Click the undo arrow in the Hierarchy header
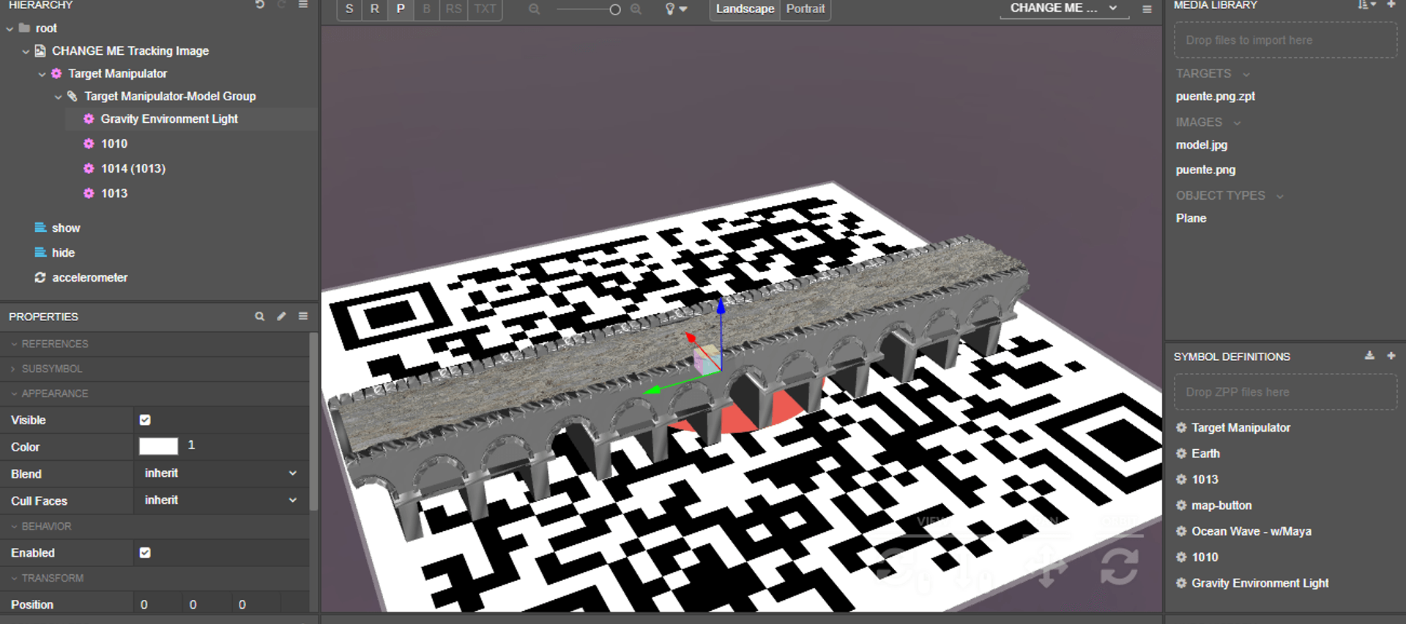Viewport: 1406px width, 624px height. point(260,4)
